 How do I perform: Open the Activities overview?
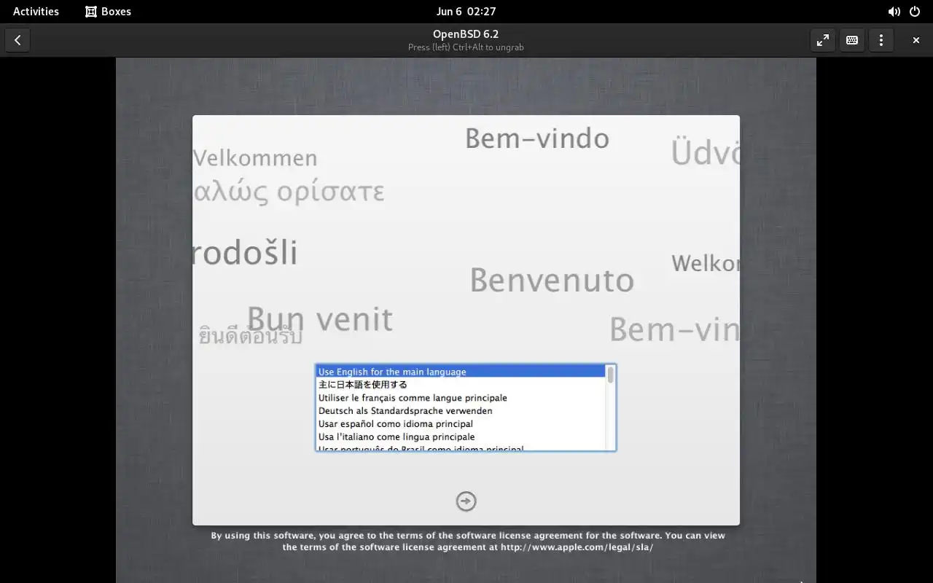point(36,12)
